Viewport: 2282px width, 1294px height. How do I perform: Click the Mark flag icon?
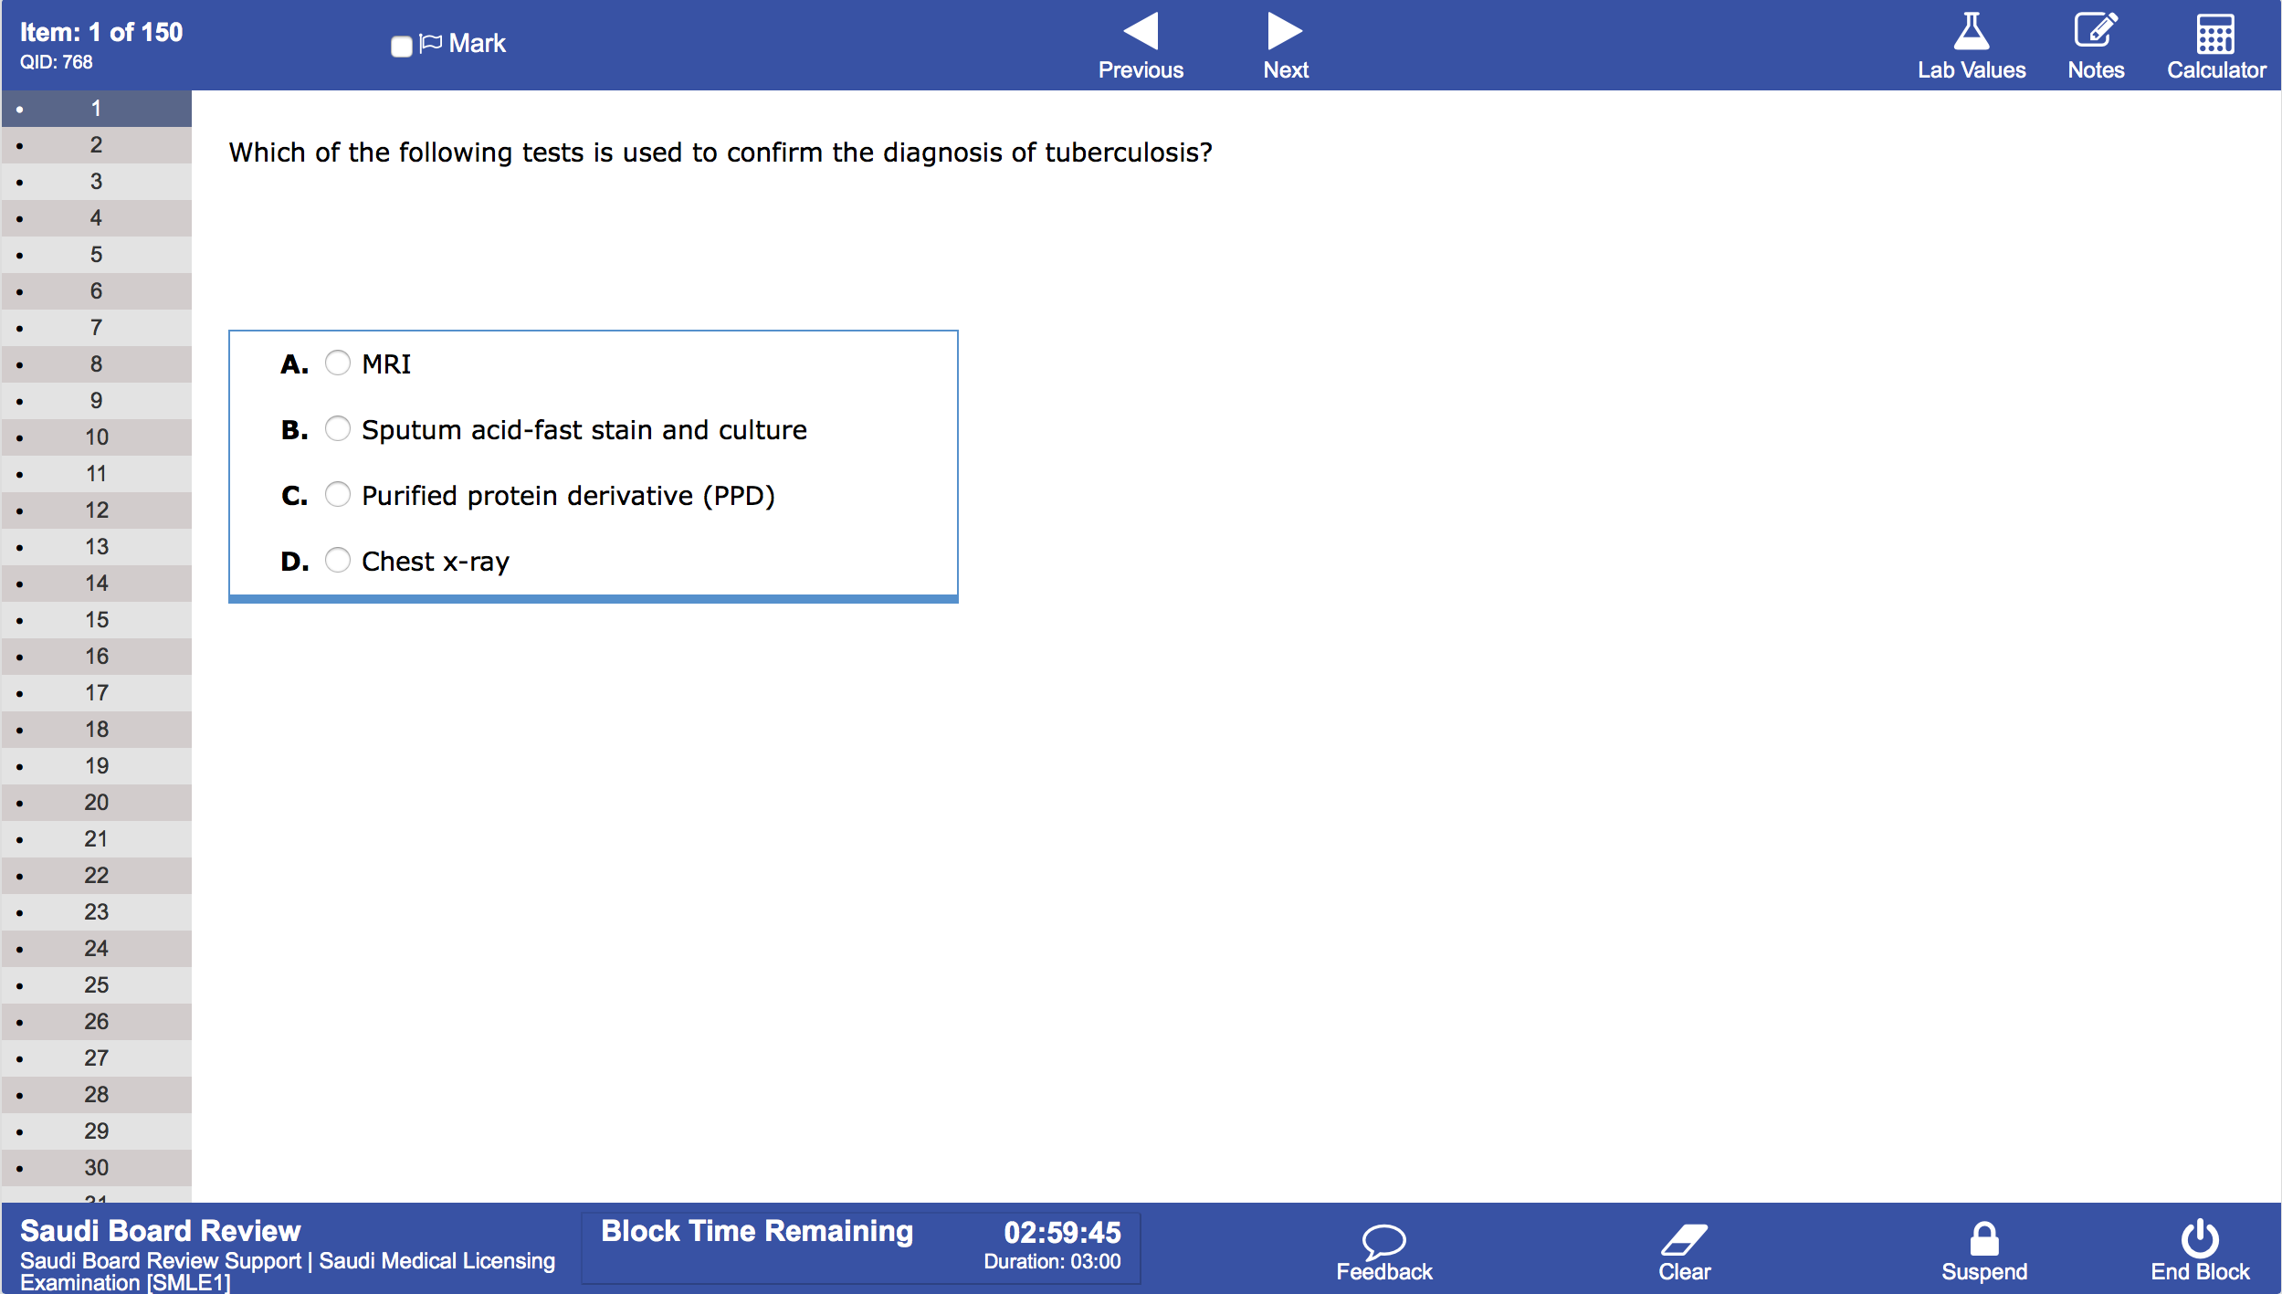tap(431, 43)
